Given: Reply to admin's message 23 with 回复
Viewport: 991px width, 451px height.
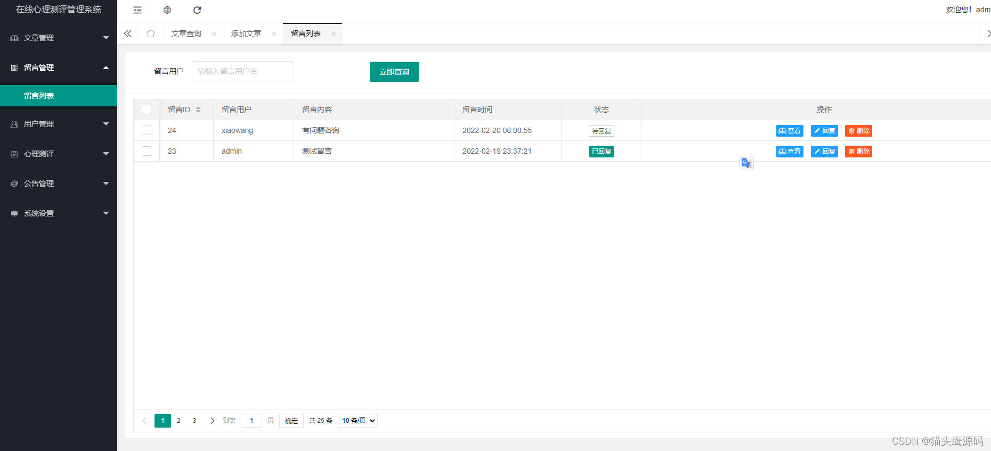Looking at the screenshot, I should (824, 152).
